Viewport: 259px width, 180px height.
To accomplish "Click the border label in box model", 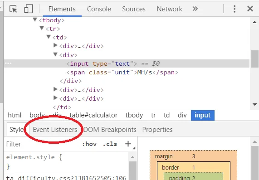I will point(171,168).
